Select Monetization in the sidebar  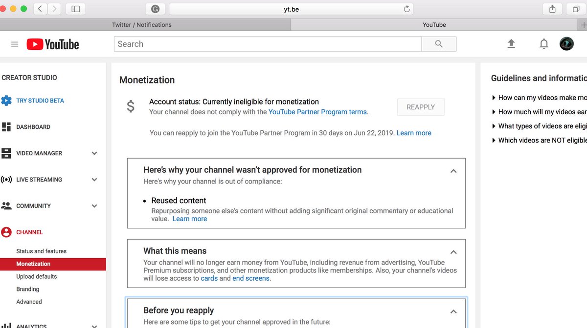[x=53, y=264]
